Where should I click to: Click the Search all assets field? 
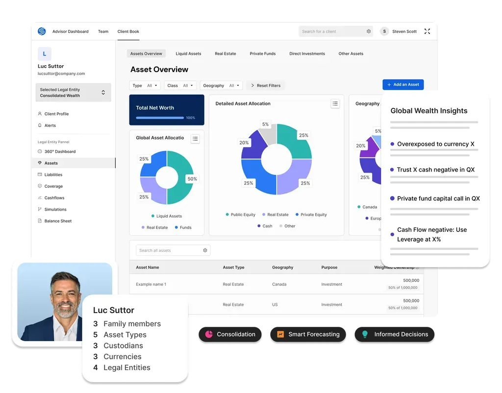pyautogui.click(x=170, y=250)
